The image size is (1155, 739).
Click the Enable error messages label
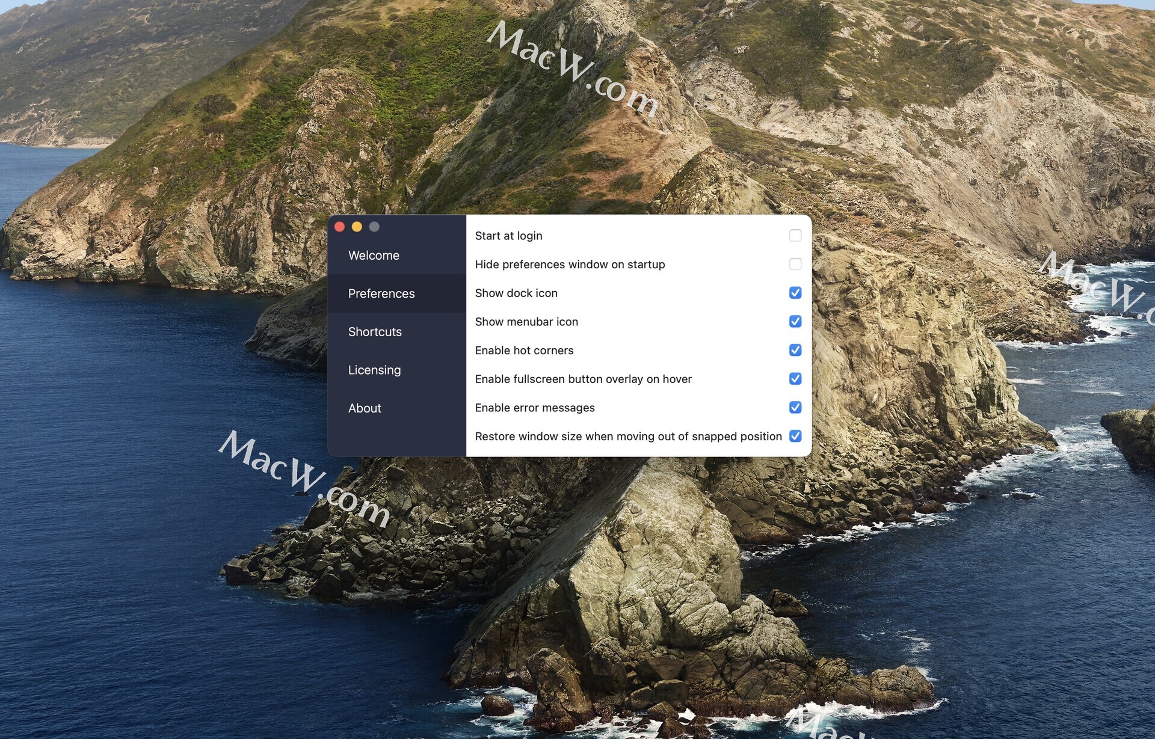(x=534, y=408)
